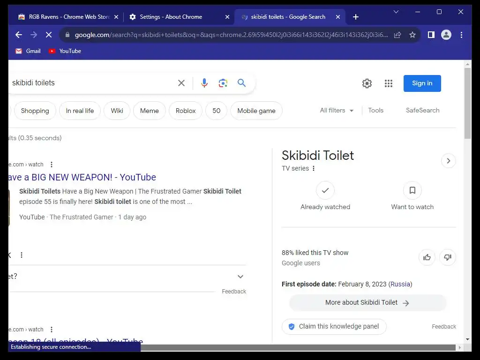Open the Google apps grid
Image resolution: width=480 pixels, height=360 pixels.
(x=389, y=83)
